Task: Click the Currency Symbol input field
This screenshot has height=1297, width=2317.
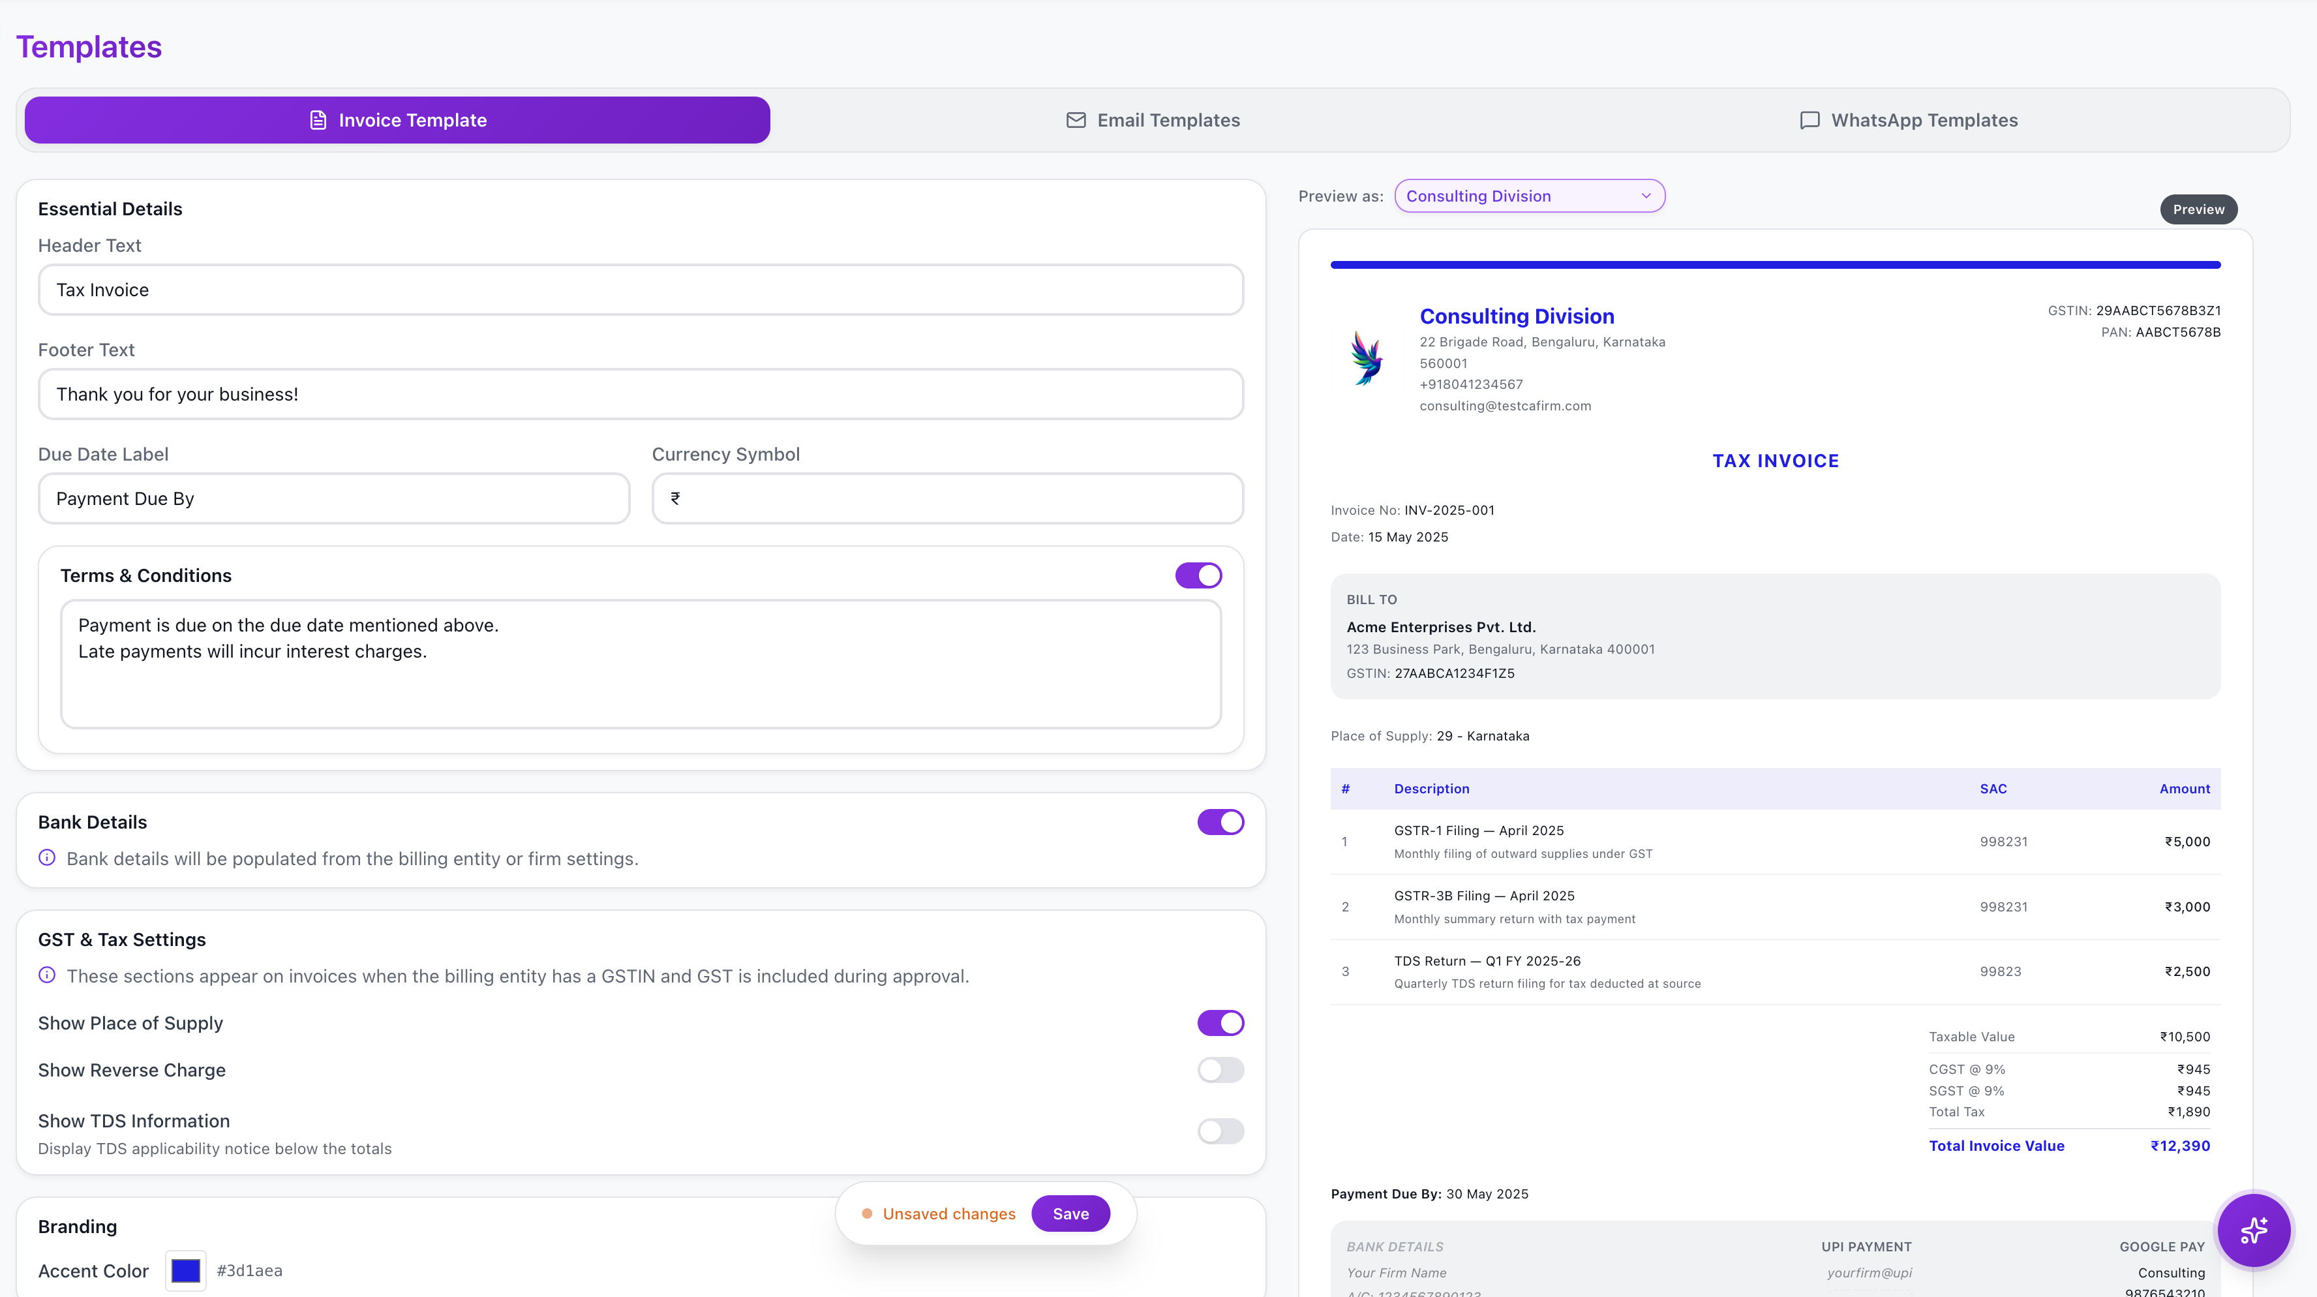Action: [947, 498]
